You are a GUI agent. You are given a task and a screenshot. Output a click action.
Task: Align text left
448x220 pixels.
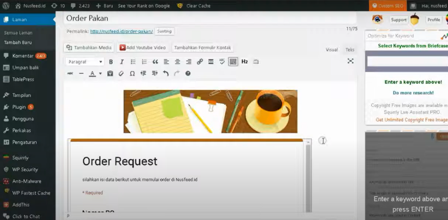click(x=166, y=62)
